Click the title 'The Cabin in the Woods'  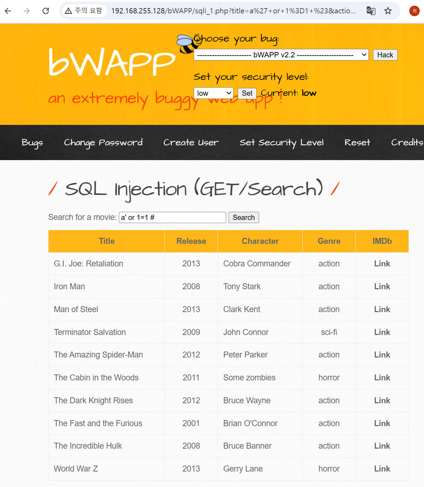pos(96,378)
